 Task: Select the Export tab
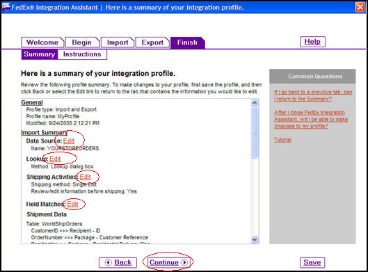(x=152, y=42)
